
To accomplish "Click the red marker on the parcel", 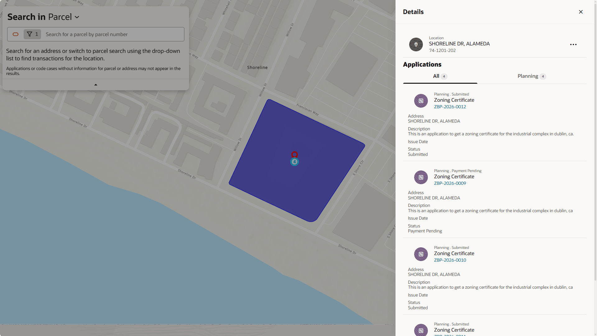I will click(294, 154).
